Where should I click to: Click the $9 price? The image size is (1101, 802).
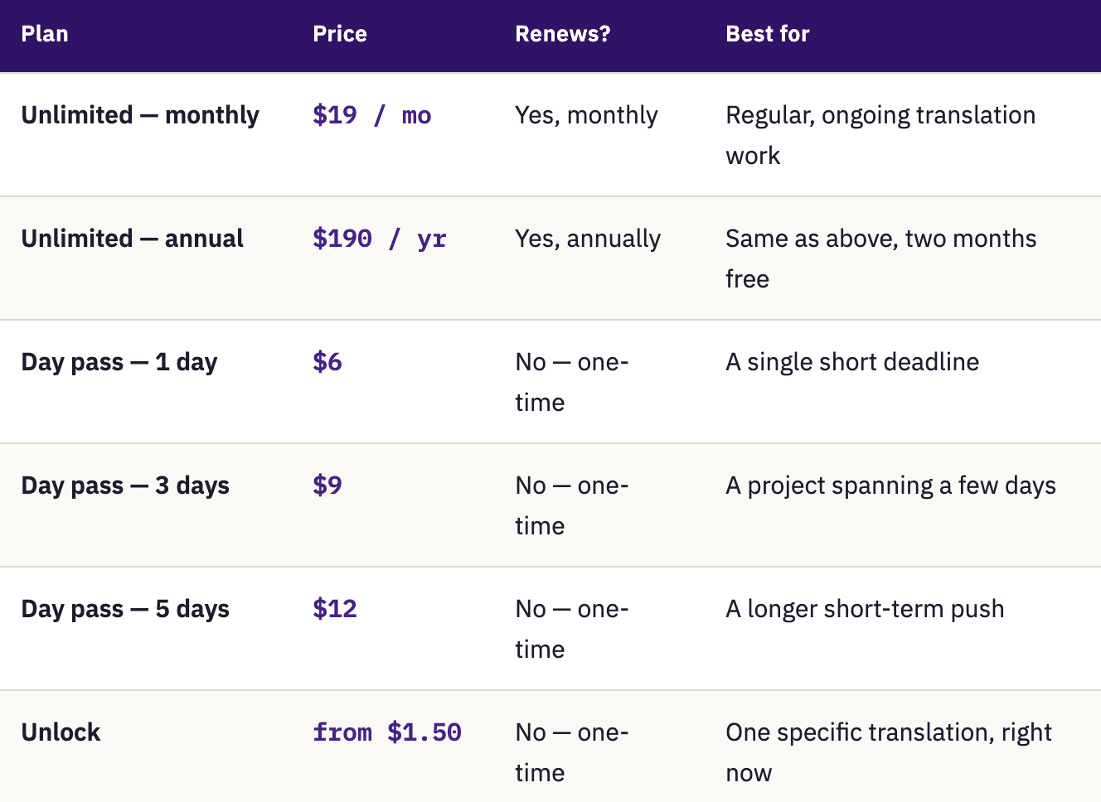pyautogui.click(x=327, y=486)
